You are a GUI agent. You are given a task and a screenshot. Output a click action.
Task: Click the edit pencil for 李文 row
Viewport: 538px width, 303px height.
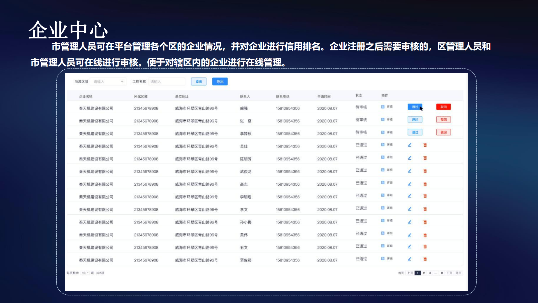point(409,209)
